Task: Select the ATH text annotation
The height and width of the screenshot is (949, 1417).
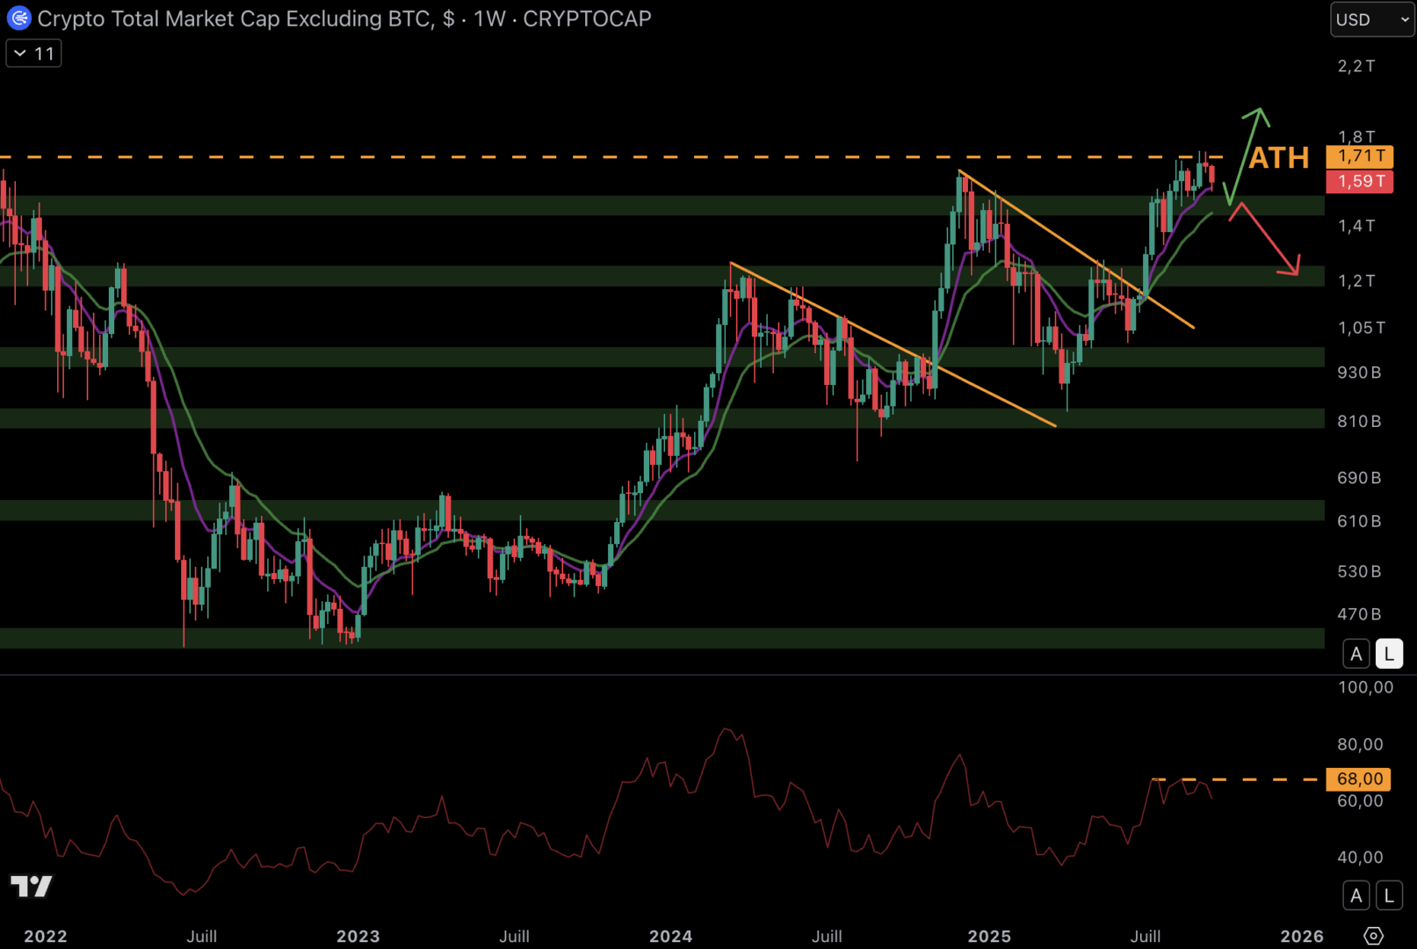Action: (x=1278, y=158)
